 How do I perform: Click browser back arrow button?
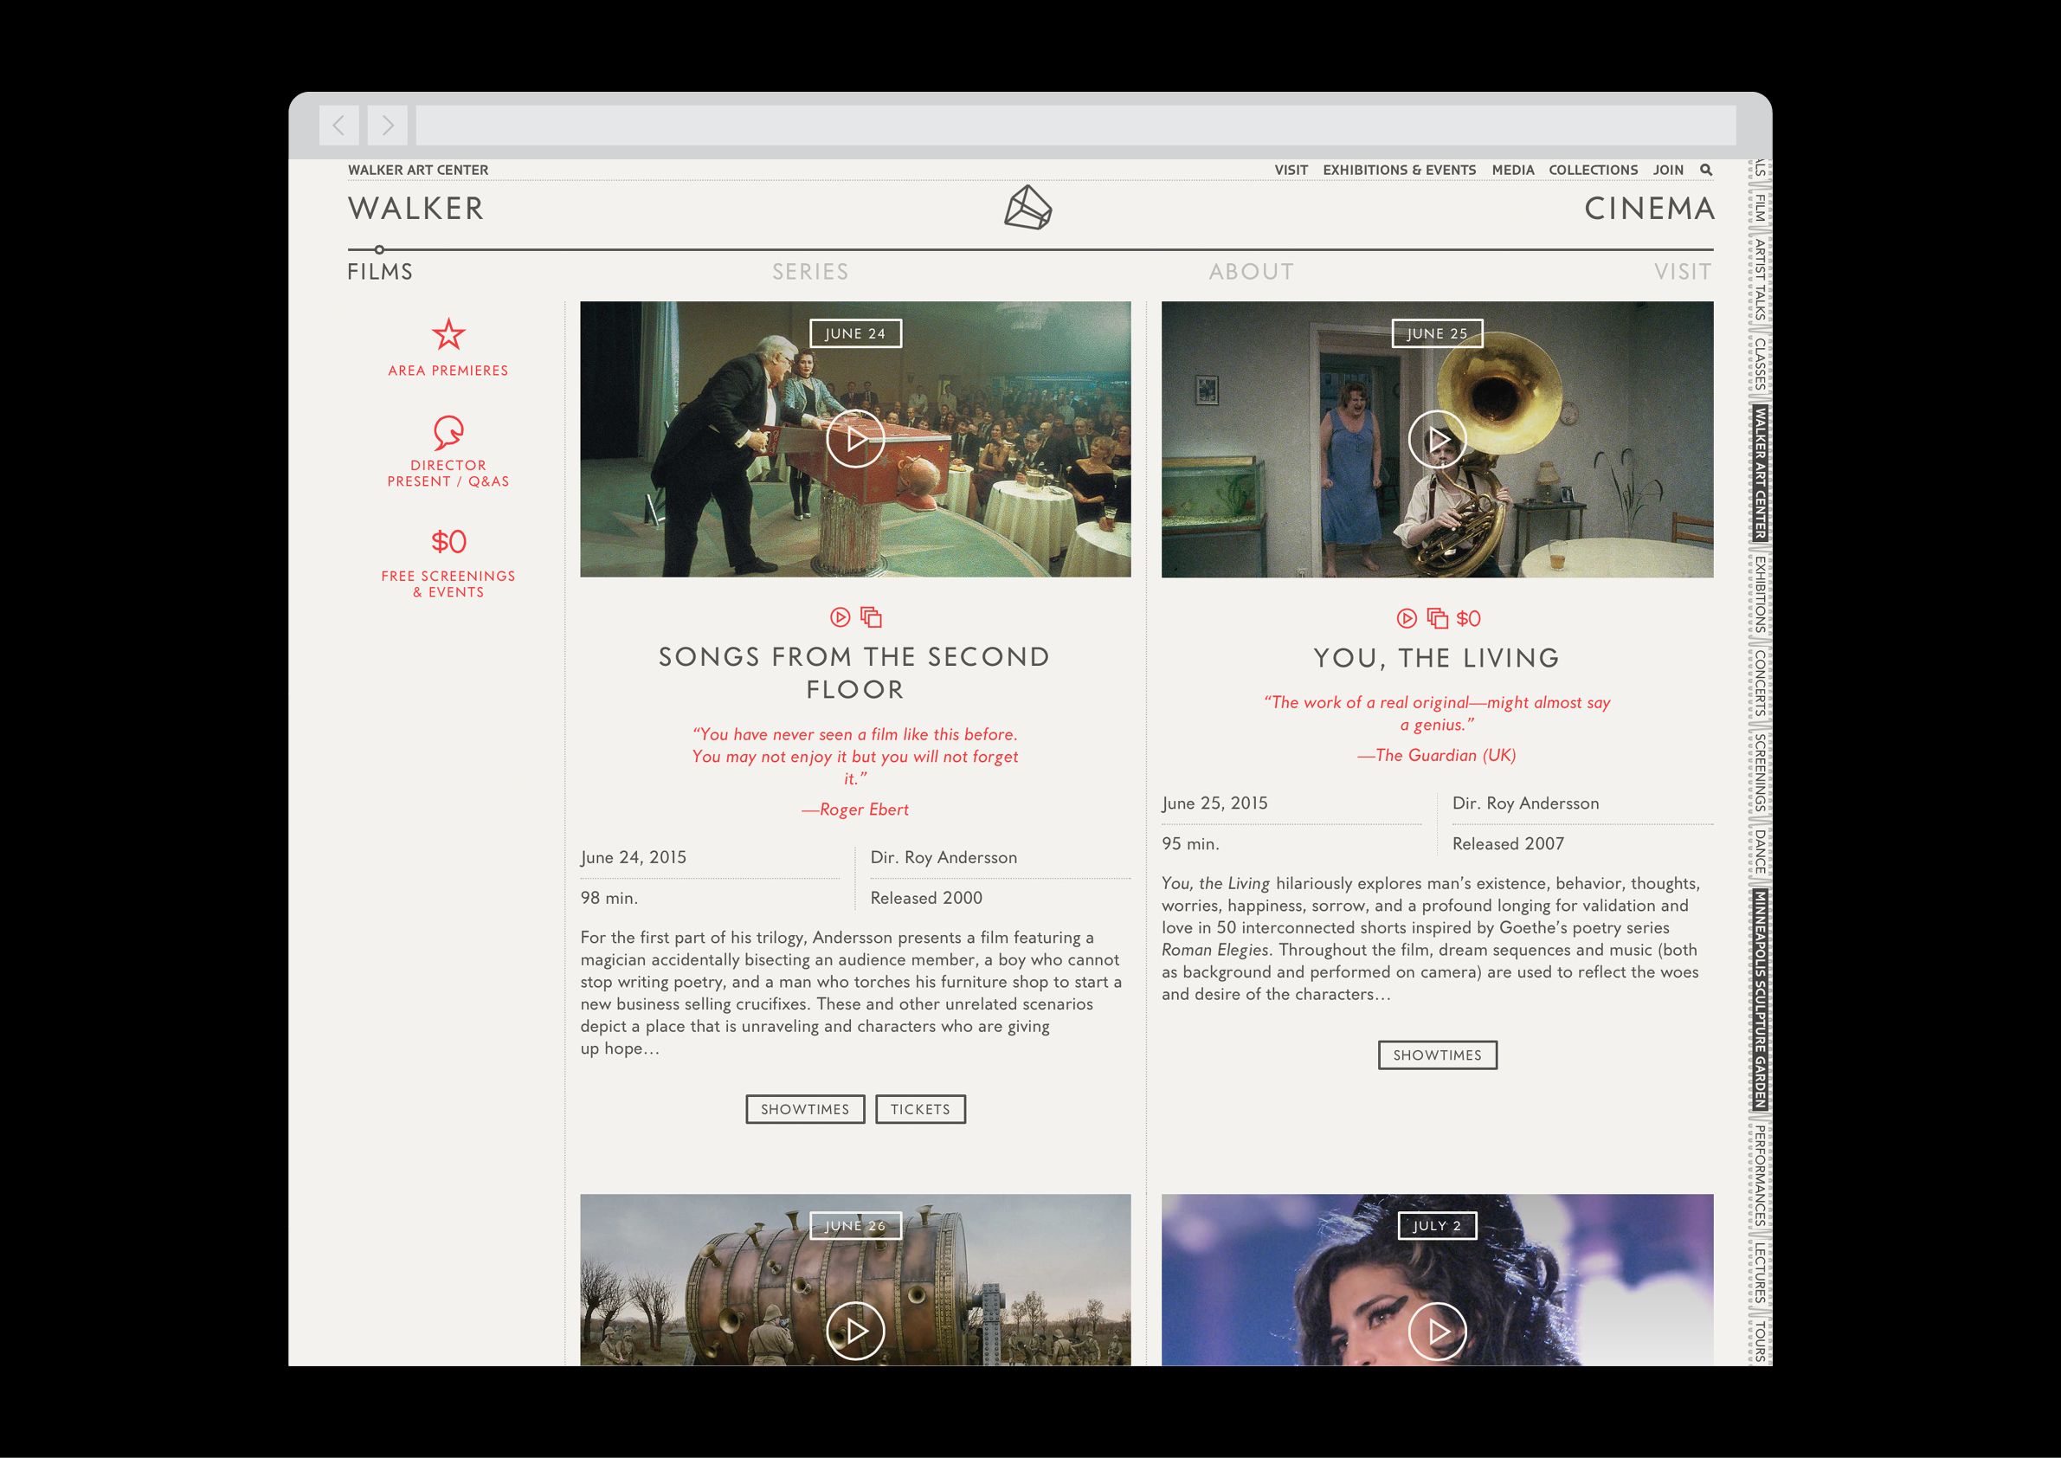click(x=338, y=125)
